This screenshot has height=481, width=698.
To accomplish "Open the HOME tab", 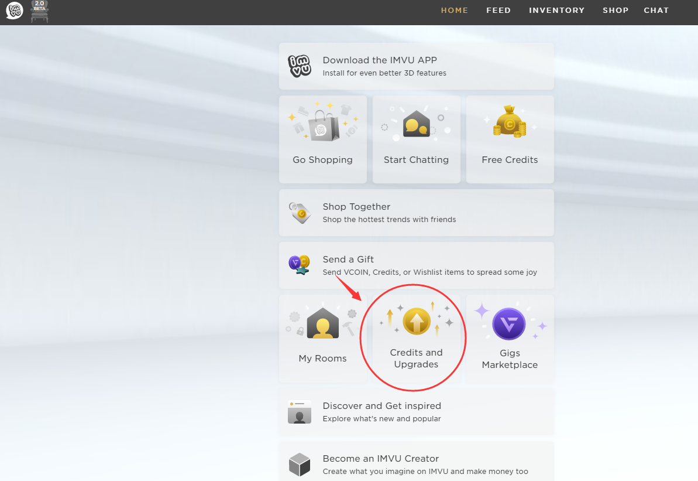I will click(x=455, y=11).
